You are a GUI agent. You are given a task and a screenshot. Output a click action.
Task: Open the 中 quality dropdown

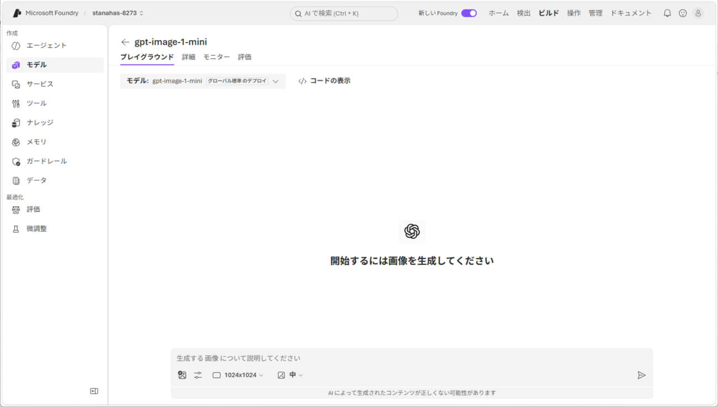[291, 375]
